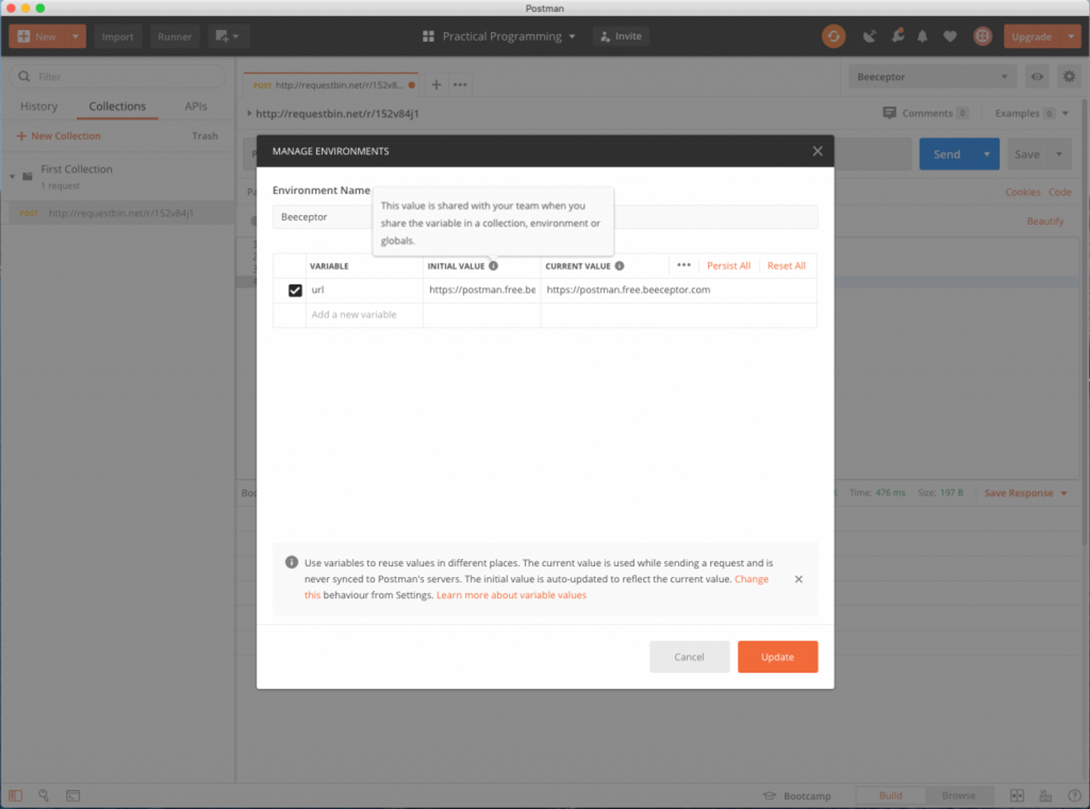Click the Import button
Screen dimensions: 1090x809
(x=118, y=36)
